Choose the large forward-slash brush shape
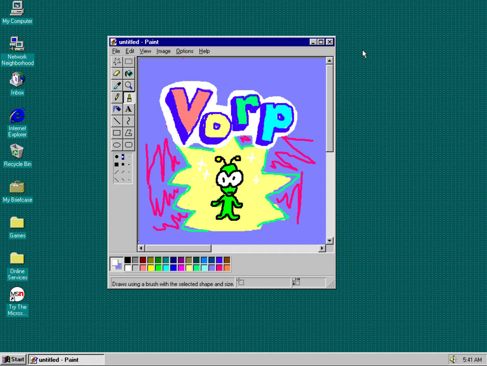The width and height of the screenshot is (487, 366). (116, 172)
